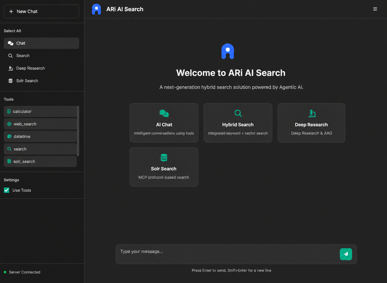Open the AI Chat card

[164, 123]
